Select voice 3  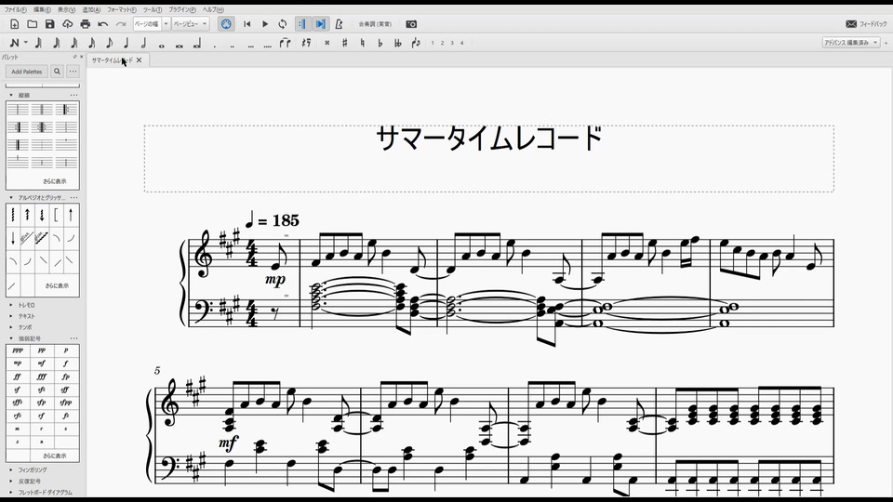452,43
